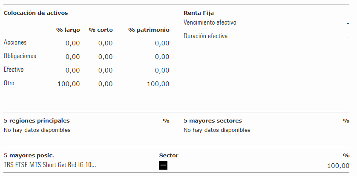Click the top holding's 100,00 percentage

(x=338, y=166)
